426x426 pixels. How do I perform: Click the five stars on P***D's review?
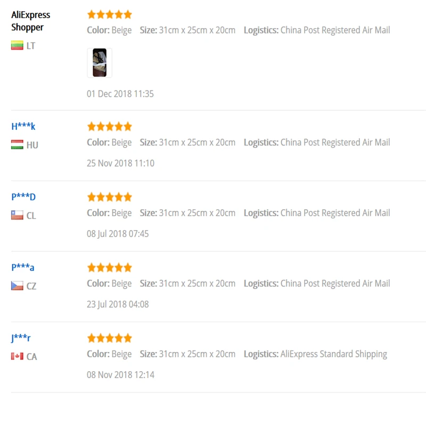point(110,197)
